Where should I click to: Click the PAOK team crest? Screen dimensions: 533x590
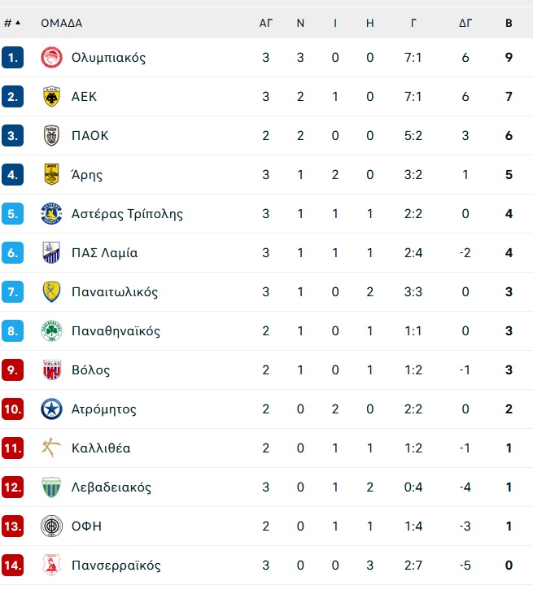point(51,136)
